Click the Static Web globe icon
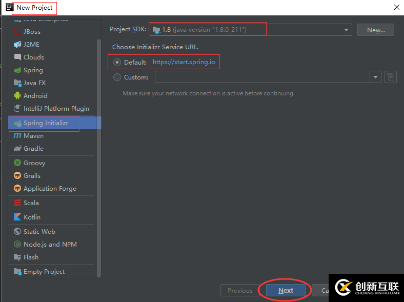404x302 pixels. click(x=17, y=231)
